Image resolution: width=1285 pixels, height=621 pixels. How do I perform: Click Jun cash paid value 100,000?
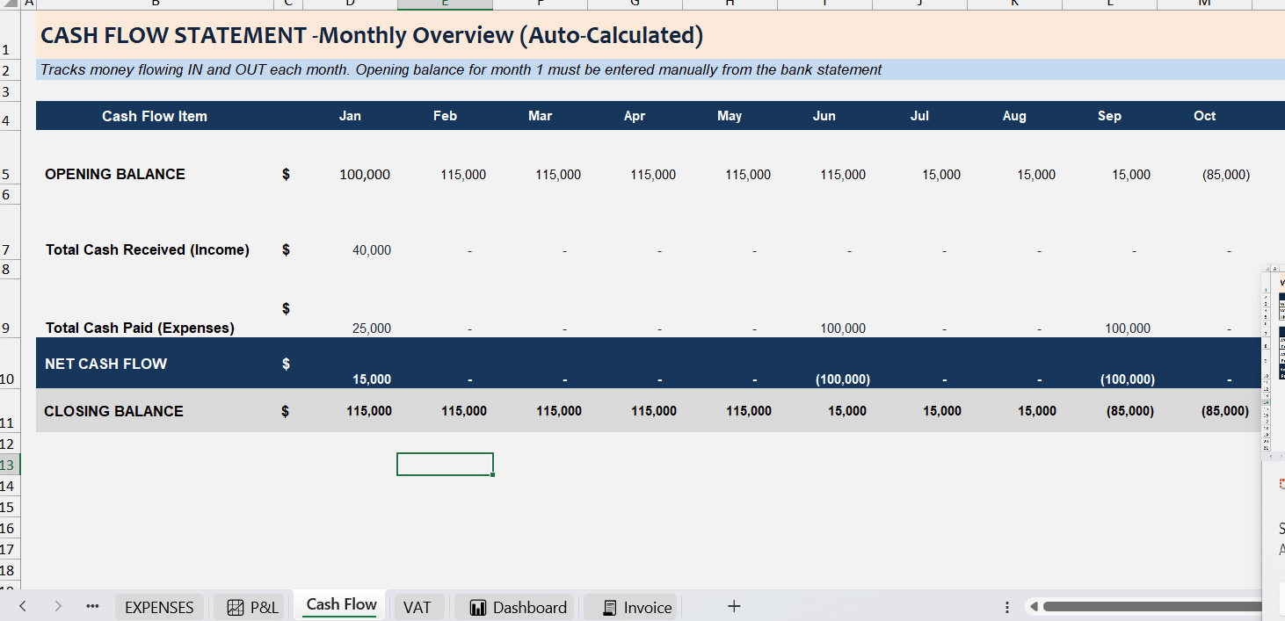(x=843, y=329)
